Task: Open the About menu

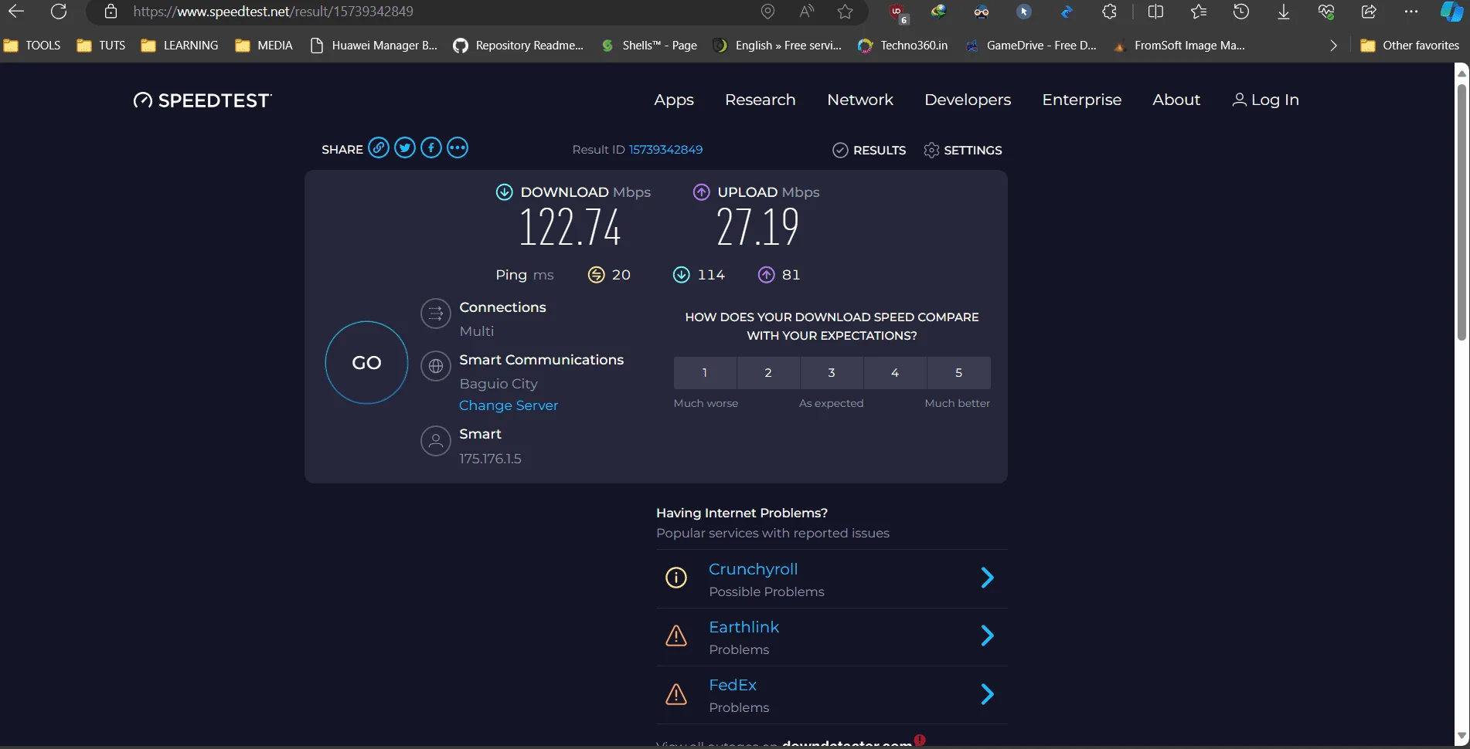Action: 1176,100
